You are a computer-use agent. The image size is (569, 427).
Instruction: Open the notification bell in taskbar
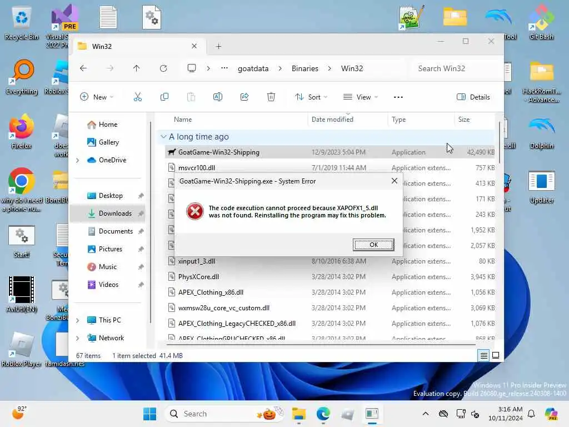531,414
